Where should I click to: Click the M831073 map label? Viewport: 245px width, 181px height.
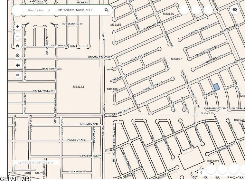click(213, 161)
